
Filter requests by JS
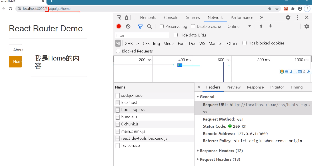click(138, 43)
